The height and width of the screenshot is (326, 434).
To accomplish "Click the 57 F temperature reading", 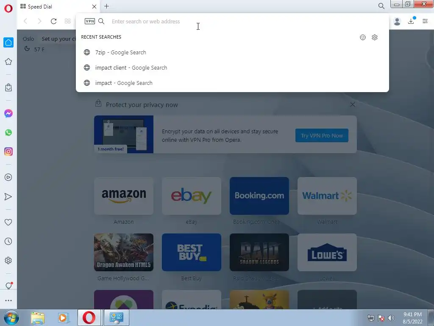I will point(39,49).
